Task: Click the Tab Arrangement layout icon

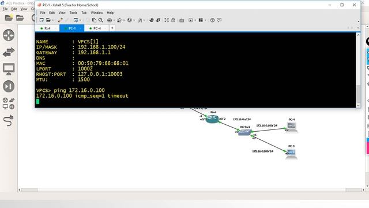Action: (201, 20)
